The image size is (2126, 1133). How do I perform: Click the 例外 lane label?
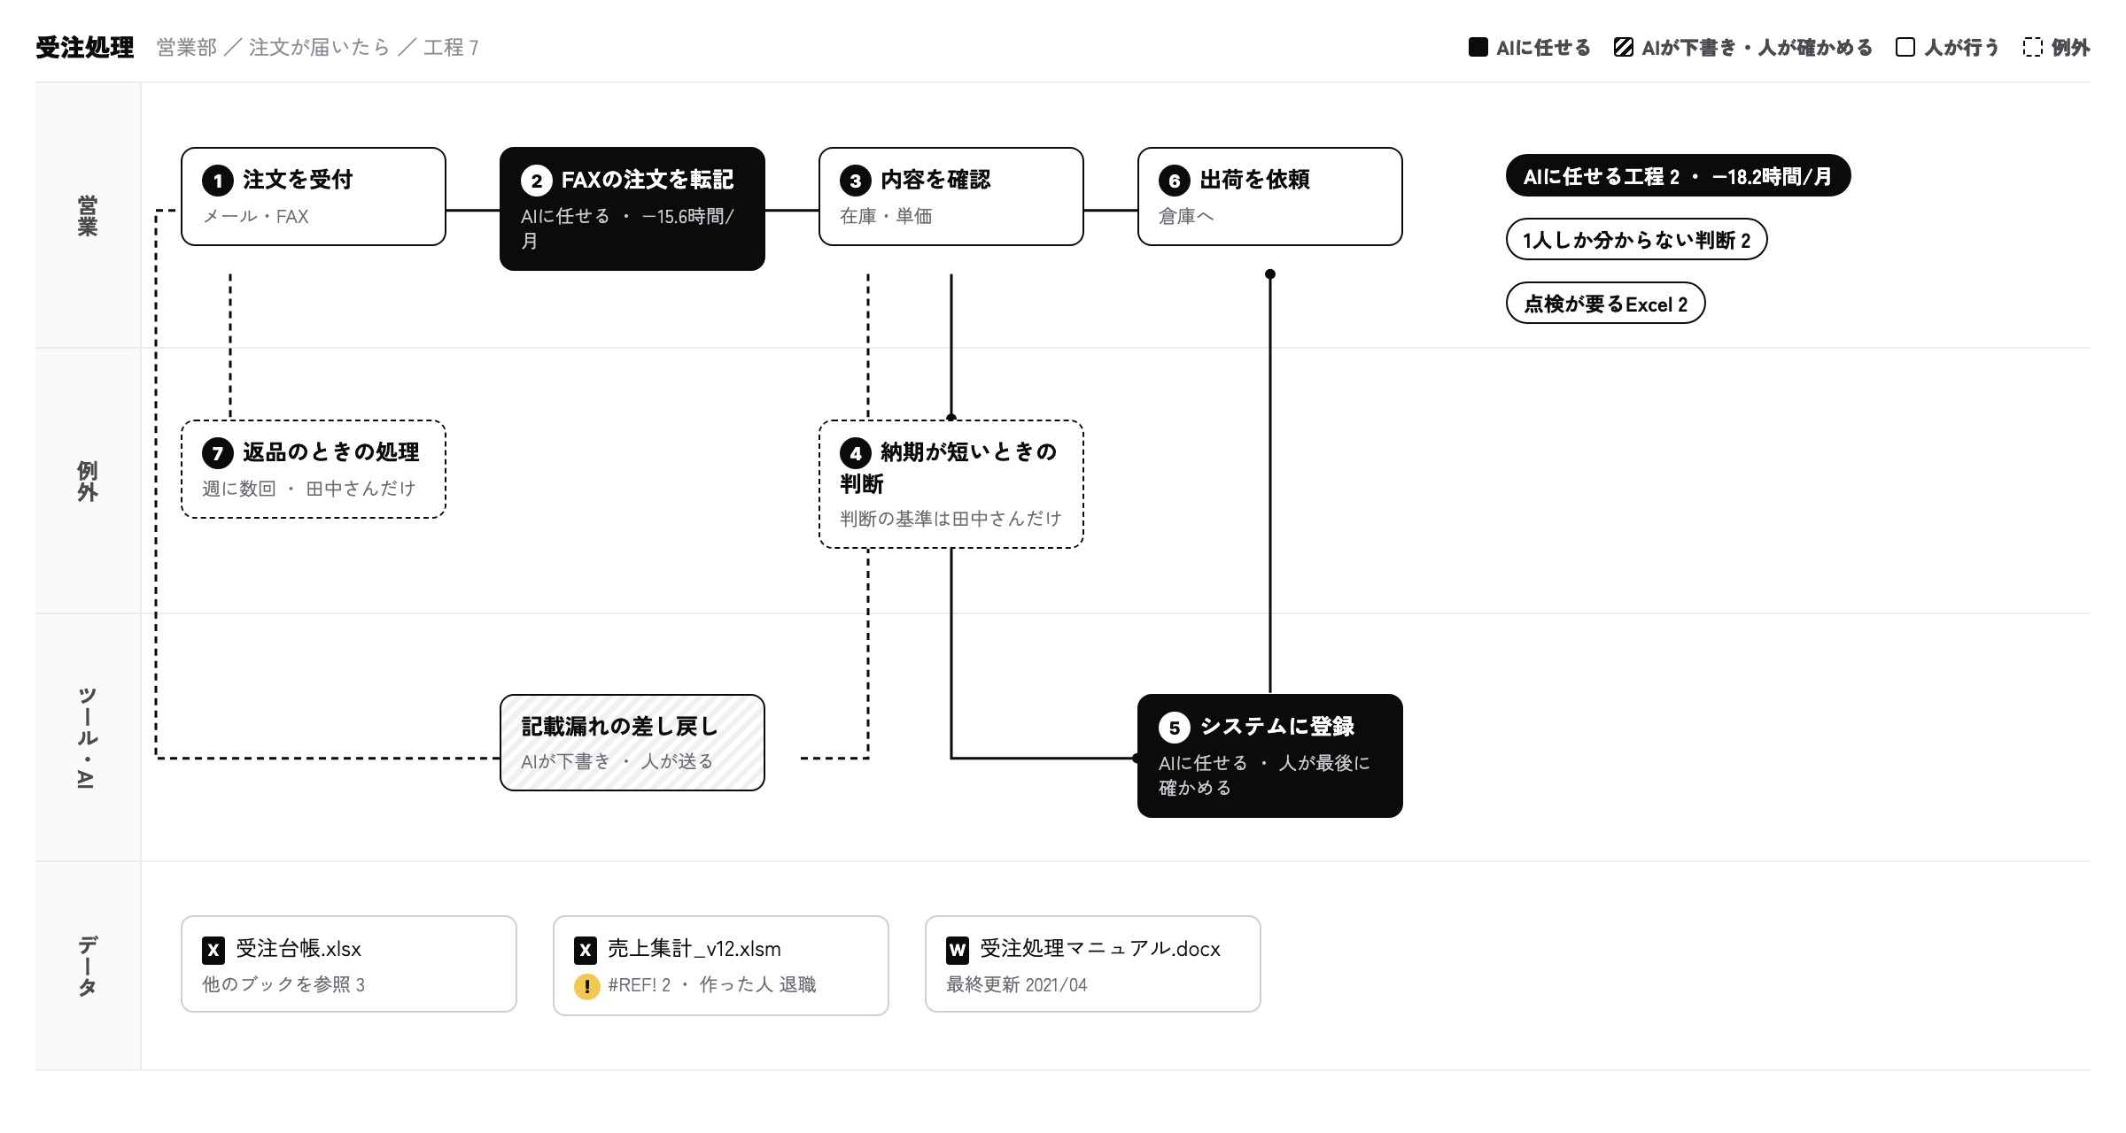coord(87,482)
